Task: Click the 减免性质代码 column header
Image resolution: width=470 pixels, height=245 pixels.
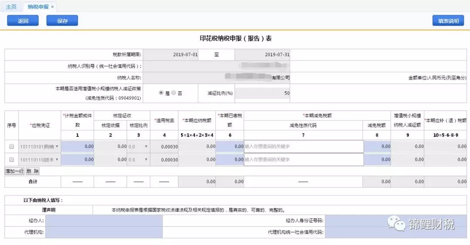Action: tap(303, 125)
